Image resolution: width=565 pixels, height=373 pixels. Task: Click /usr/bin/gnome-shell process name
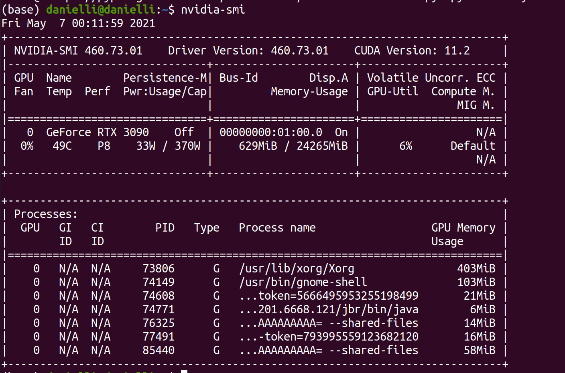tap(303, 282)
